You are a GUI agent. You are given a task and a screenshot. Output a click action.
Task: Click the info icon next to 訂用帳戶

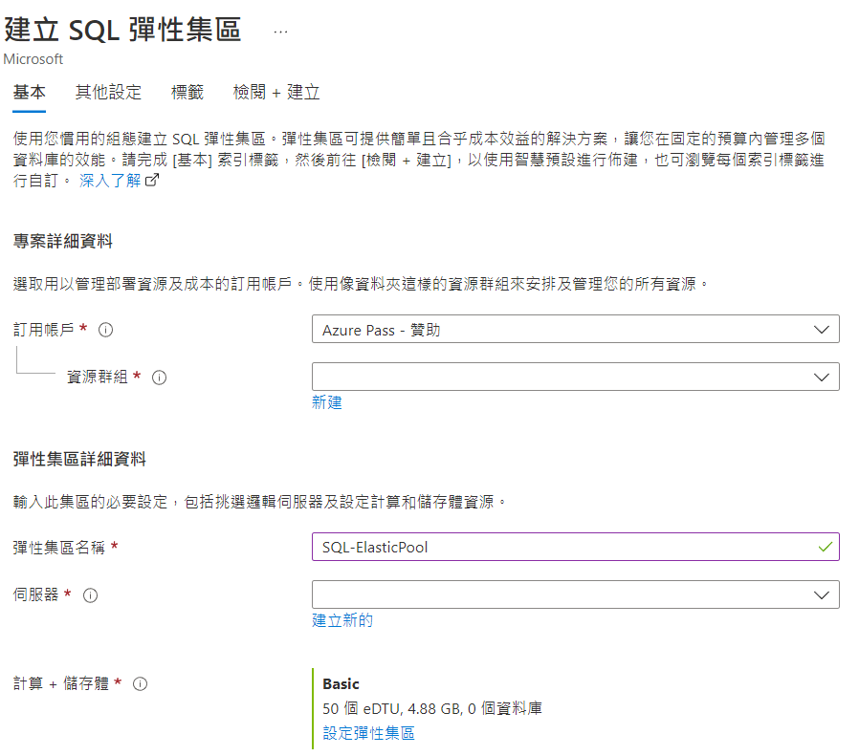pyautogui.click(x=106, y=330)
